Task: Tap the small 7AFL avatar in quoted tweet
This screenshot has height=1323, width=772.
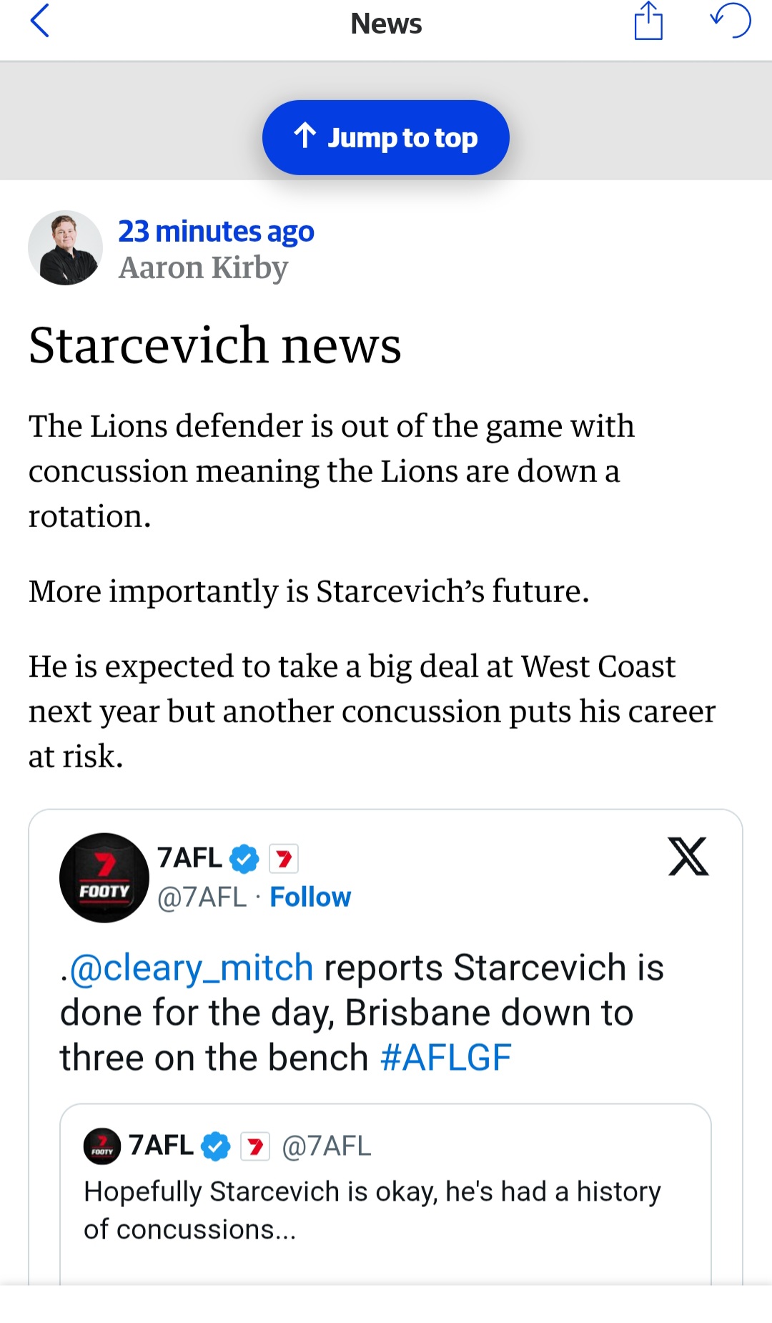Action: click(x=102, y=1146)
